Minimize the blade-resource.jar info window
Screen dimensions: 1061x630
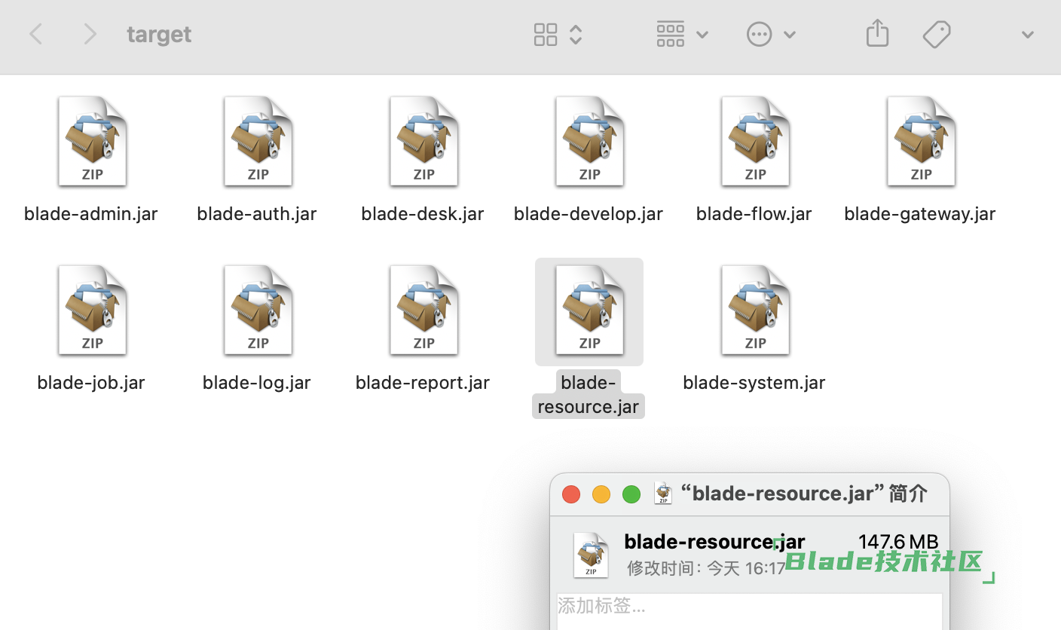point(601,494)
